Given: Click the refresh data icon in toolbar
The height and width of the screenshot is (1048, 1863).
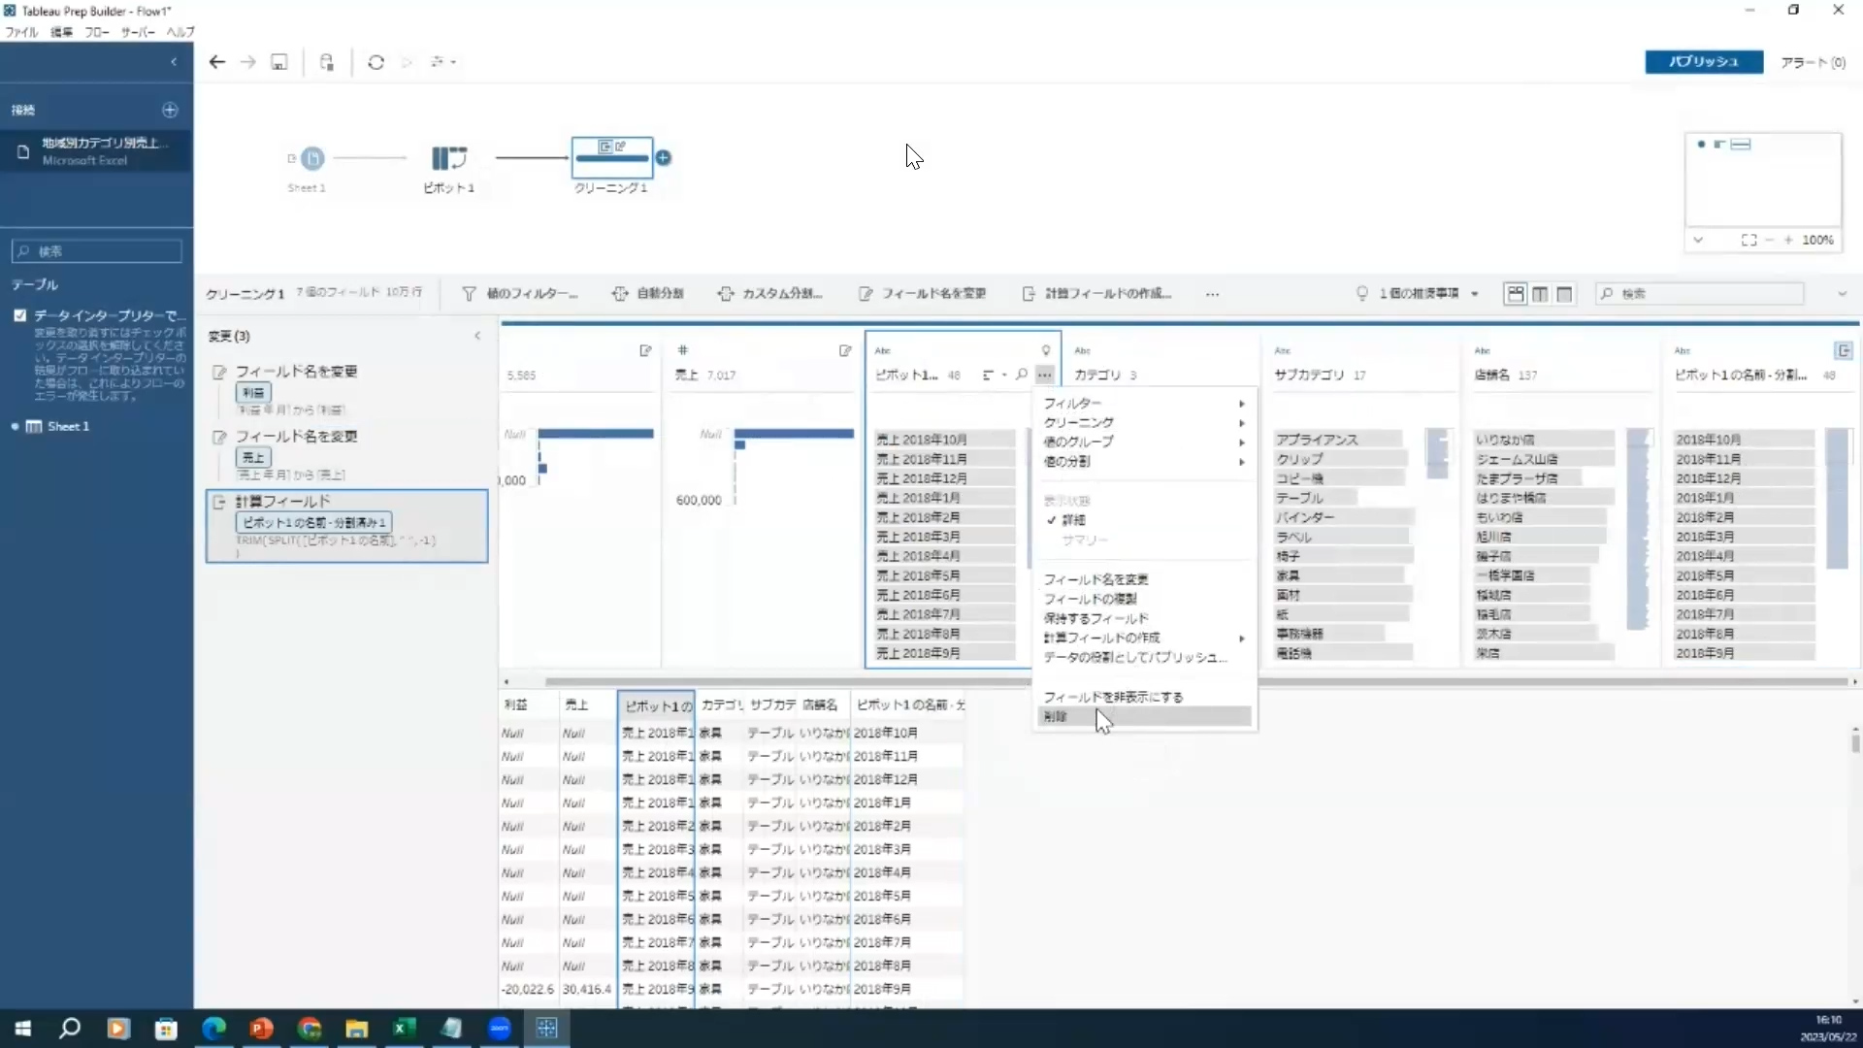Looking at the screenshot, I should (x=376, y=62).
